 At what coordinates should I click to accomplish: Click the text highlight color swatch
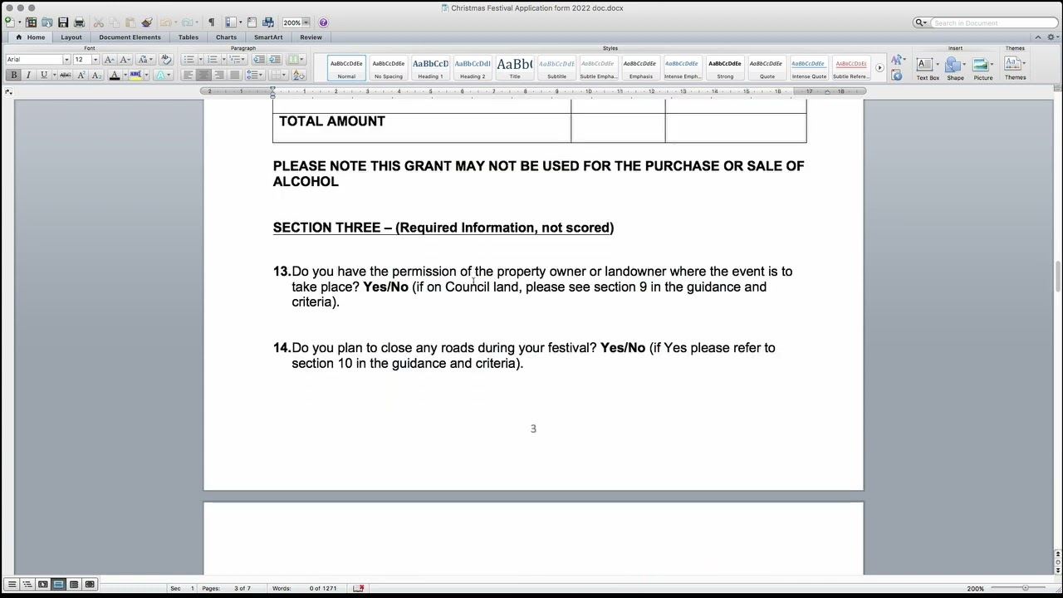[x=136, y=75]
